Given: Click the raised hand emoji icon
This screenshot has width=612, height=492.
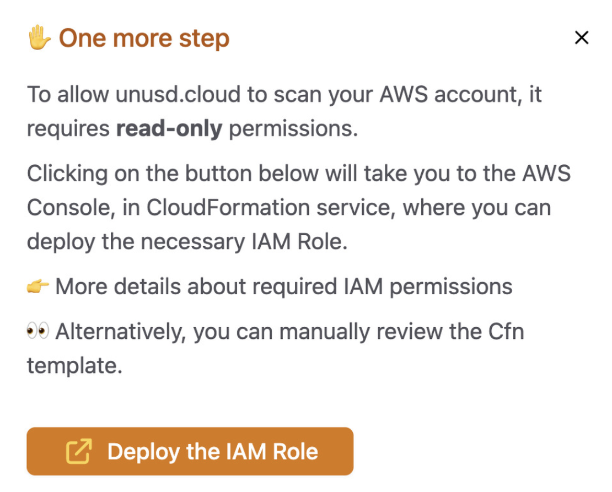Looking at the screenshot, I should 40,39.
